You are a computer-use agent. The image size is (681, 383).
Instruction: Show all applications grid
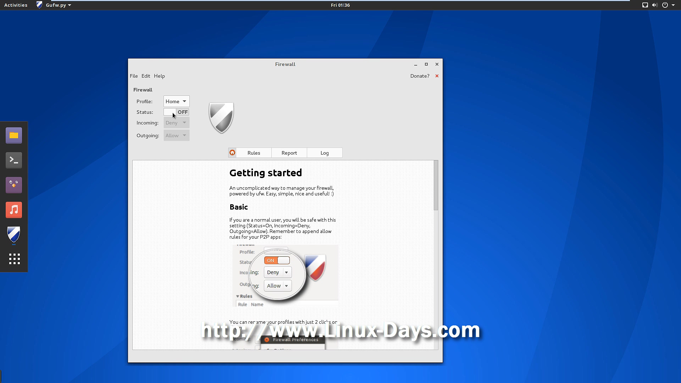14,259
